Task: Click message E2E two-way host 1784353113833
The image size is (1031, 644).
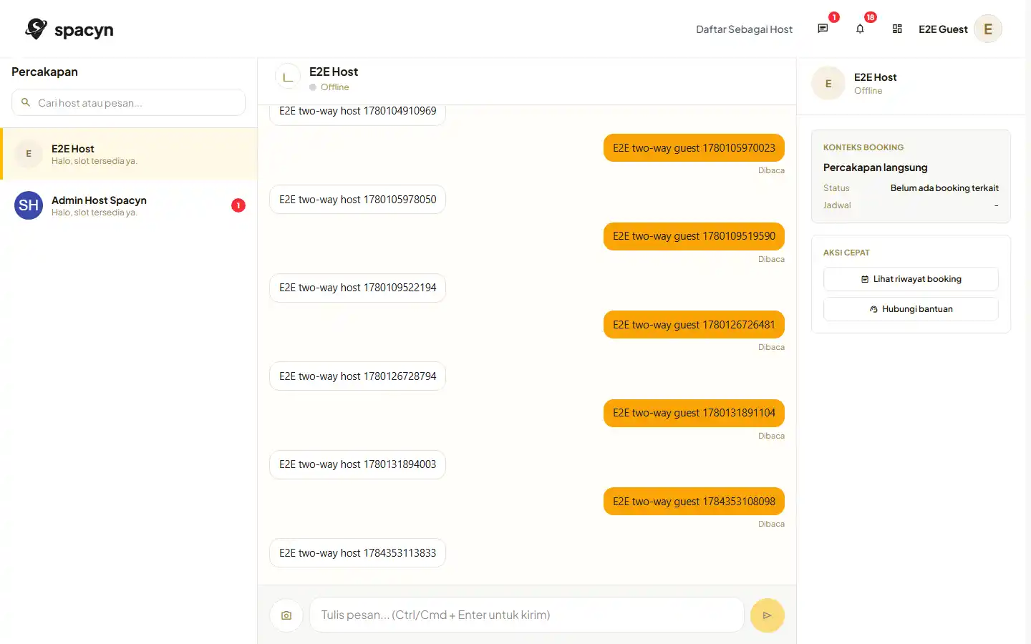Action: tap(357, 553)
